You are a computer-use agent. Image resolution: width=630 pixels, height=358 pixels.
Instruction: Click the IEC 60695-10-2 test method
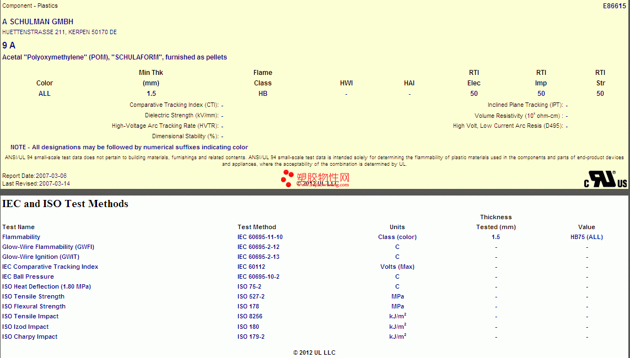[259, 276]
